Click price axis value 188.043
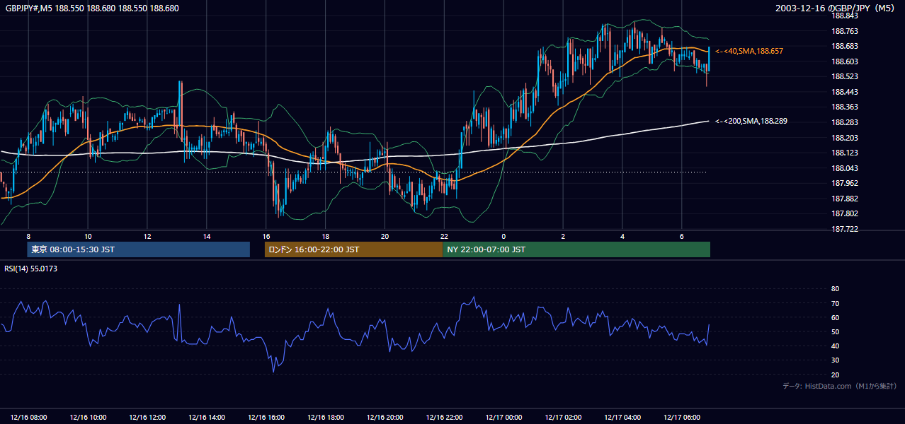The height and width of the screenshot is (424, 905). coord(844,168)
